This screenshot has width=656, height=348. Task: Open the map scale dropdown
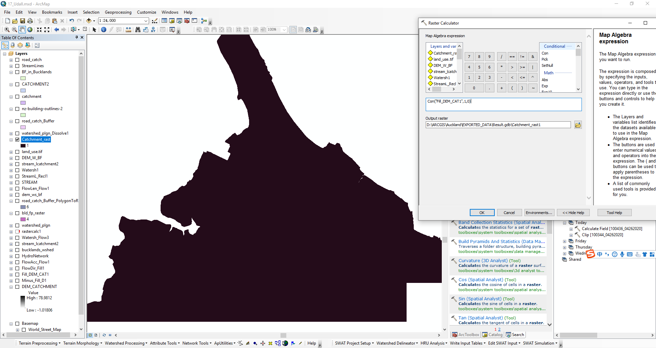(146, 21)
